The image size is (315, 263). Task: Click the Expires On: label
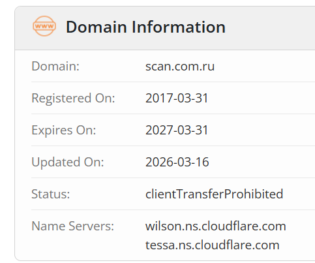point(64,130)
